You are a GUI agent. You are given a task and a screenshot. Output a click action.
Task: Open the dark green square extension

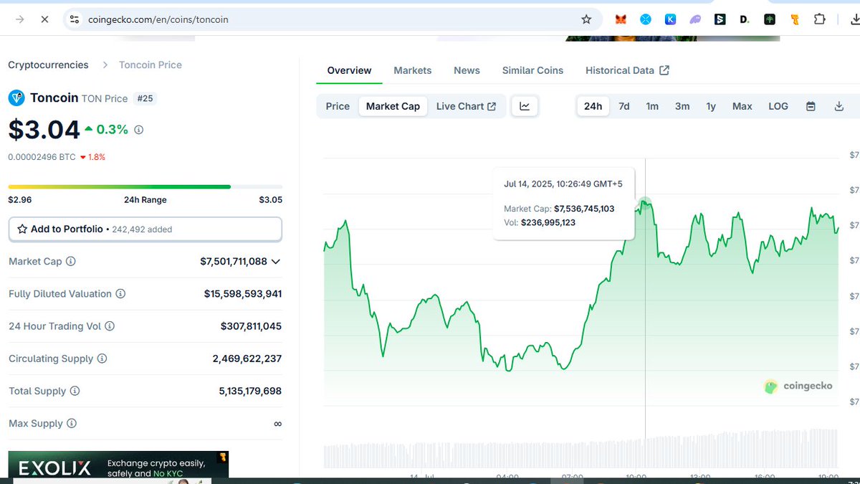(x=770, y=19)
